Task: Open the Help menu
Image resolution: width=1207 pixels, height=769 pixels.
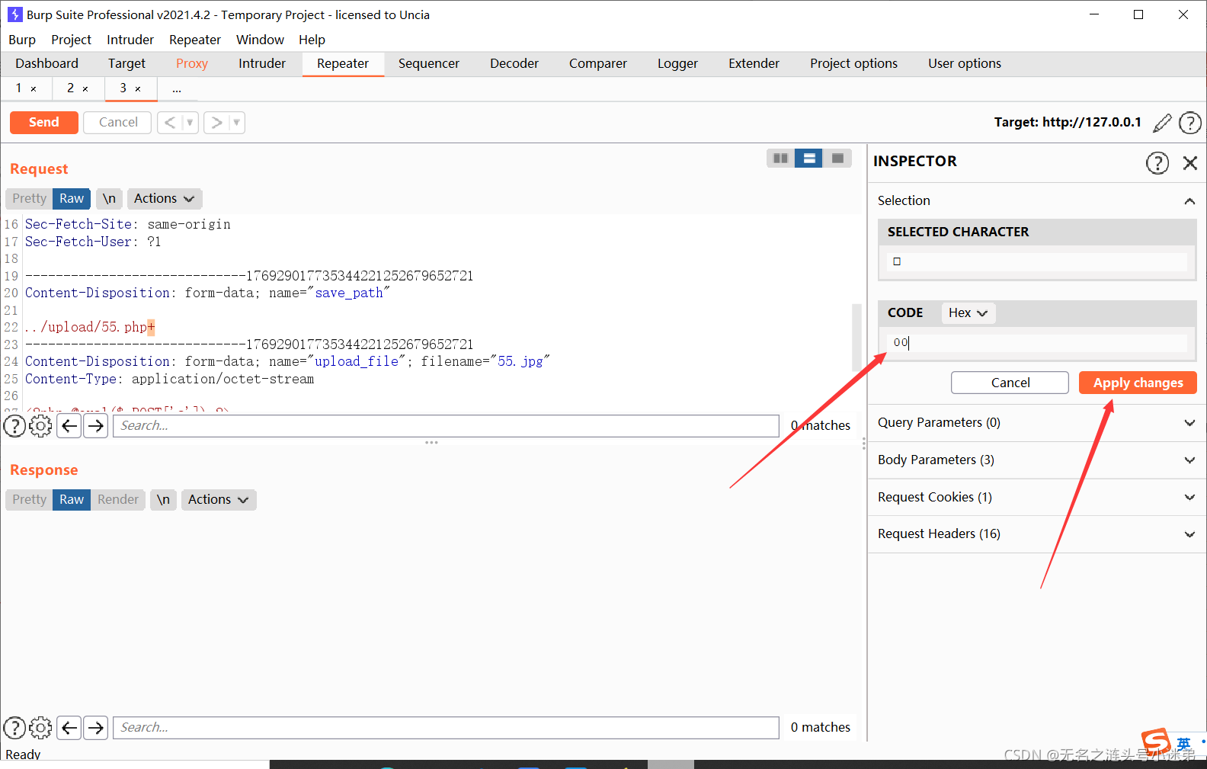Action: click(x=312, y=40)
